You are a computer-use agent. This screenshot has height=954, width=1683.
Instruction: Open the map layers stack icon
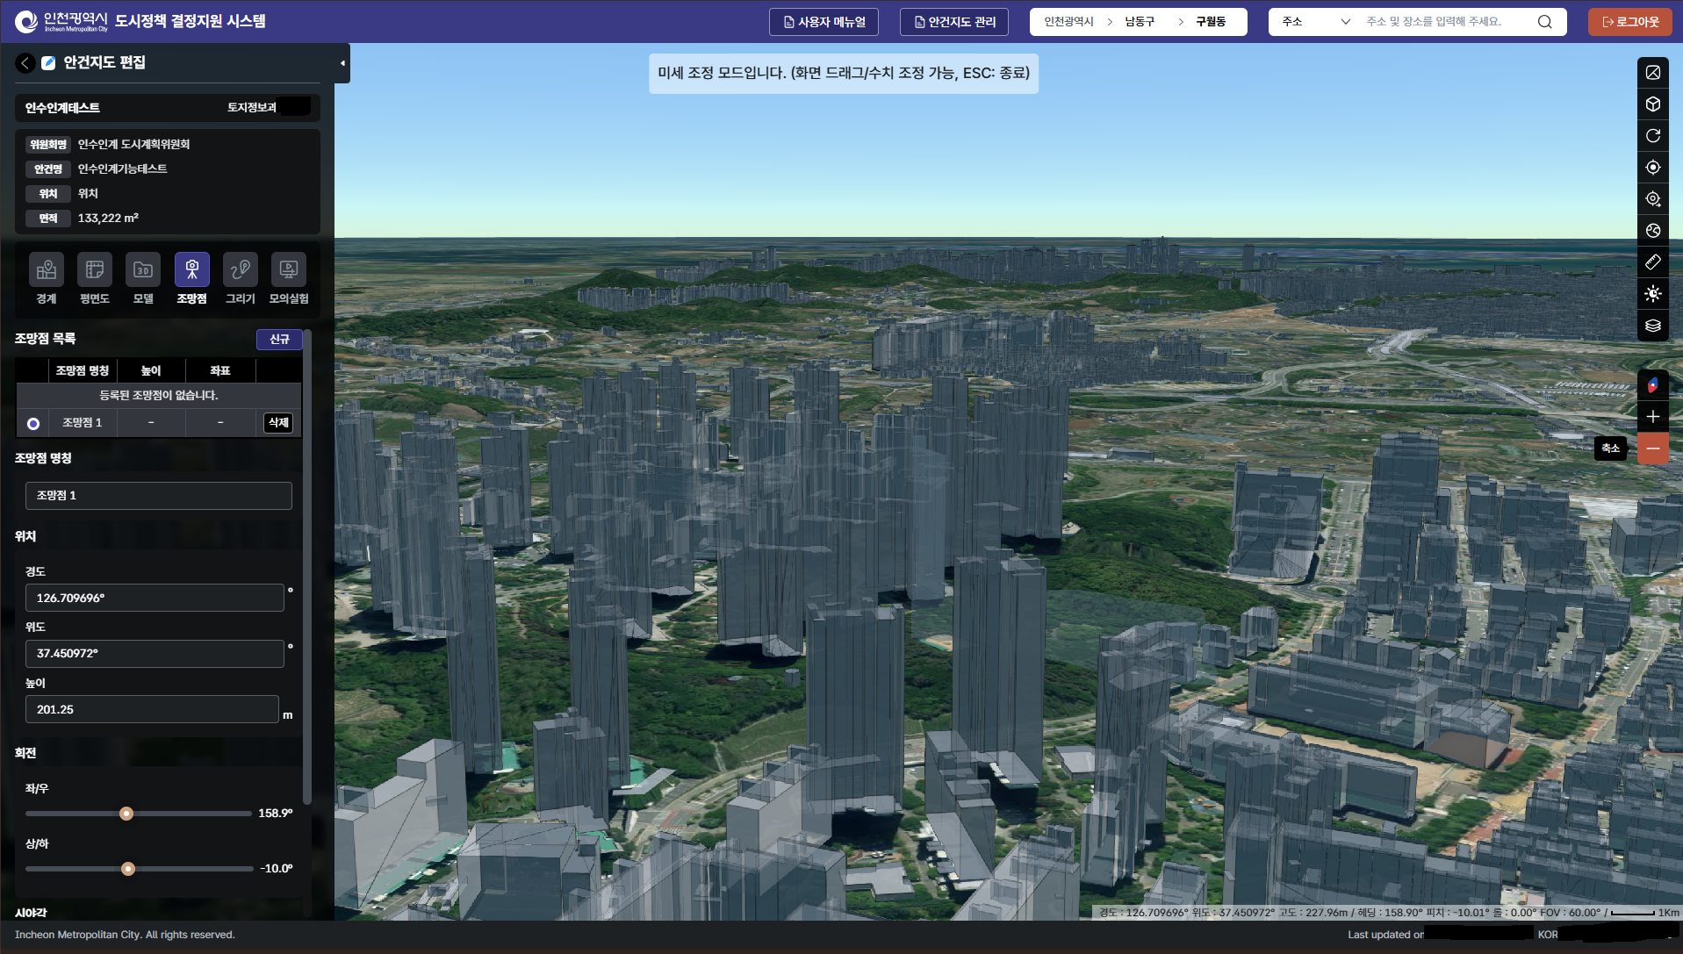[1652, 326]
